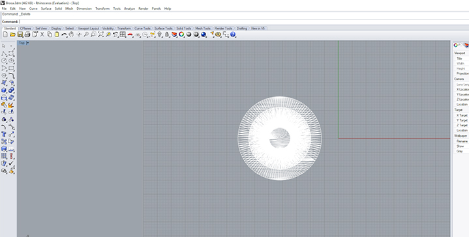The image size is (469, 237).
Task: Click the Top viewport title label
Action: 22,43
